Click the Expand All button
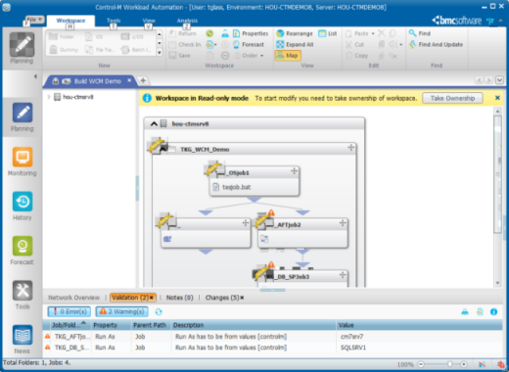The height and width of the screenshot is (372, 509). pos(295,45)
